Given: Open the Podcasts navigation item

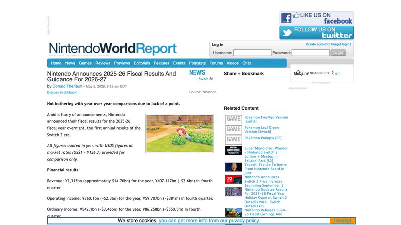Looking at the screenshot, I should 197,63.
